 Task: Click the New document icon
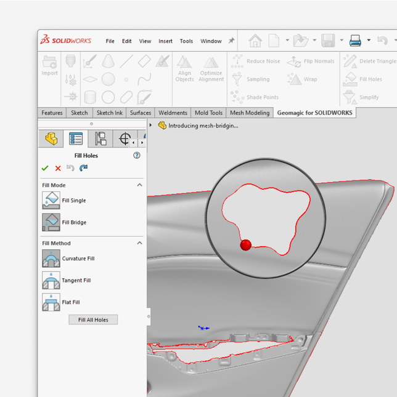tap(274, 41)
